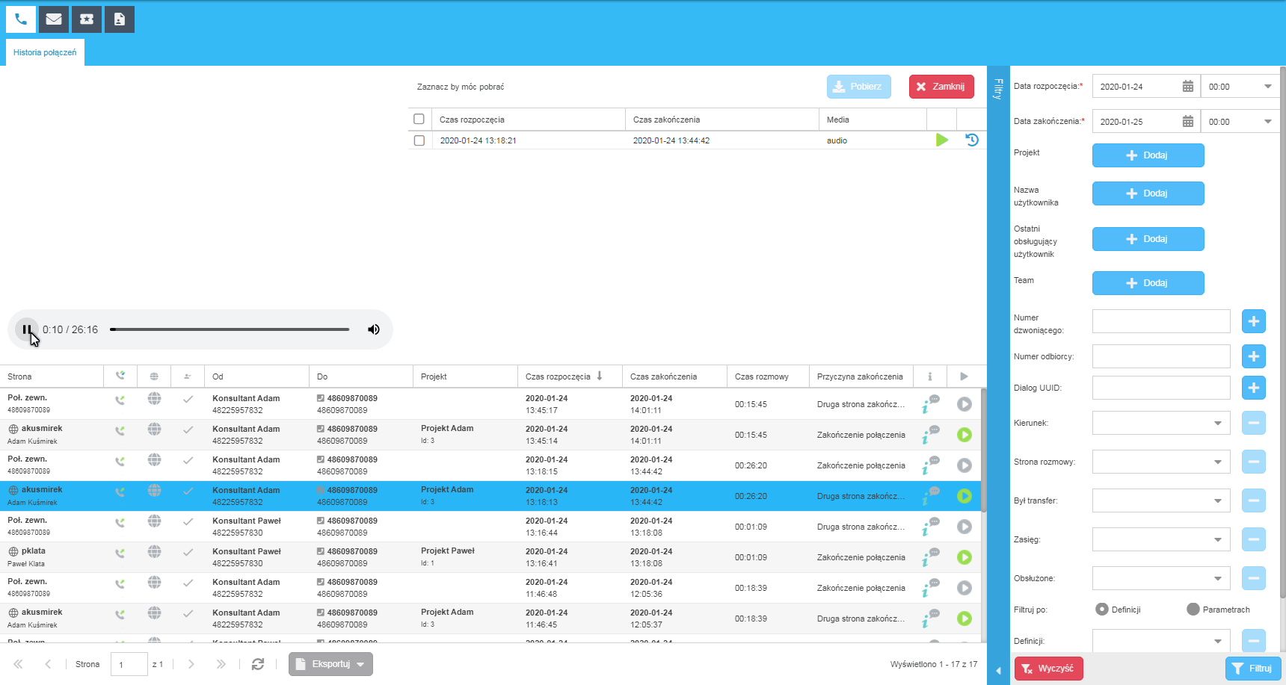Click minus button beside Strona rozmowy
1286x685 pixels.
click(x=1254, y=462)
